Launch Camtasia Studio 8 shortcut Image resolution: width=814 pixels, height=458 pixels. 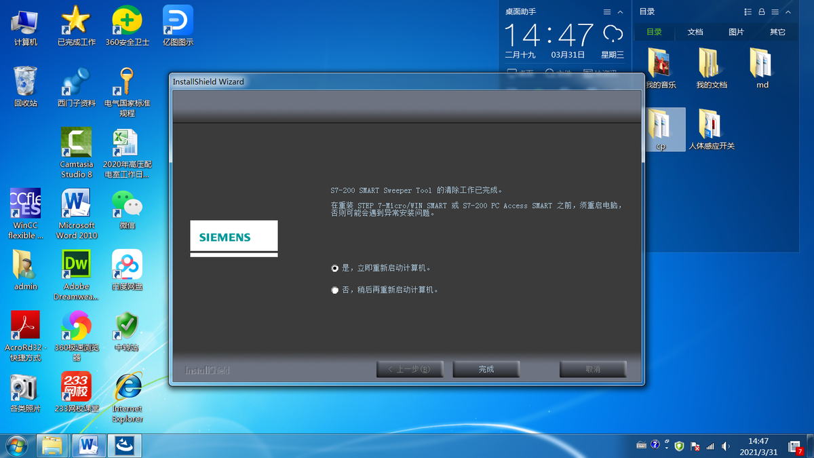pos(76,153)
